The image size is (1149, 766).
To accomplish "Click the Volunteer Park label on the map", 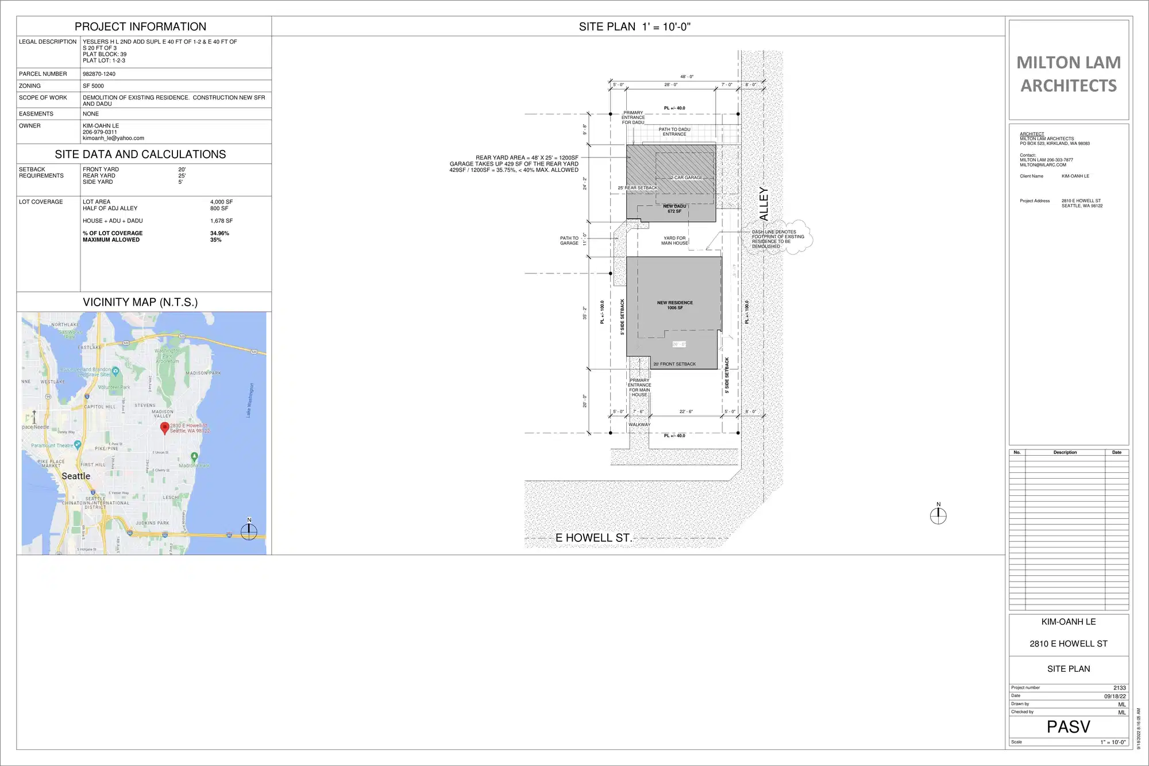I will (114, 387).
